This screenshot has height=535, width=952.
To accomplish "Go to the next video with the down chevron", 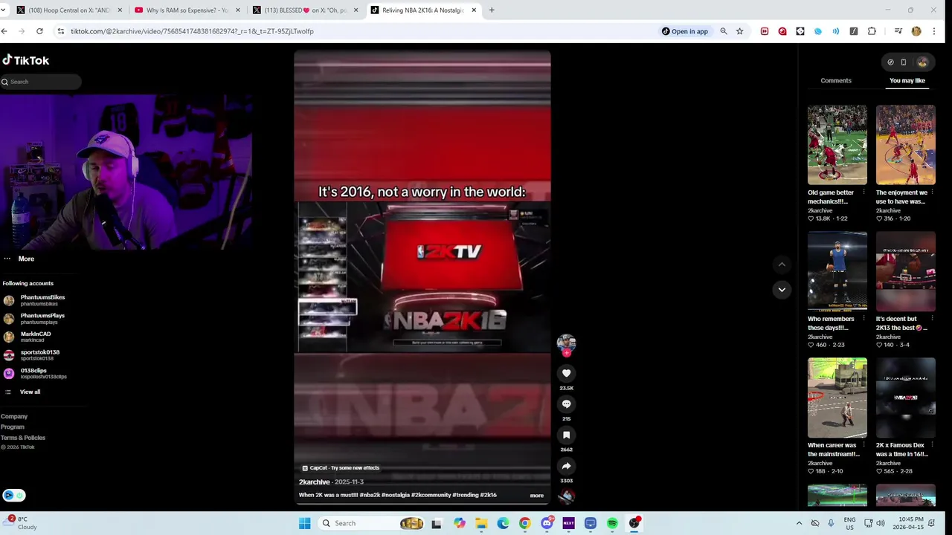I will 782,290.
